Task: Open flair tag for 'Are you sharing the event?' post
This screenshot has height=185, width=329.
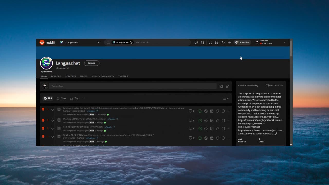Action: 217,111
